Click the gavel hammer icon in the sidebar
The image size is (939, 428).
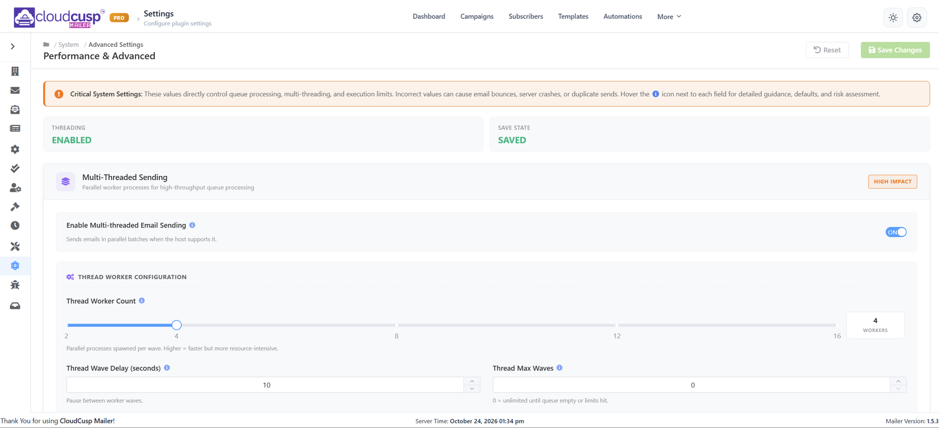tap(15, 206)
